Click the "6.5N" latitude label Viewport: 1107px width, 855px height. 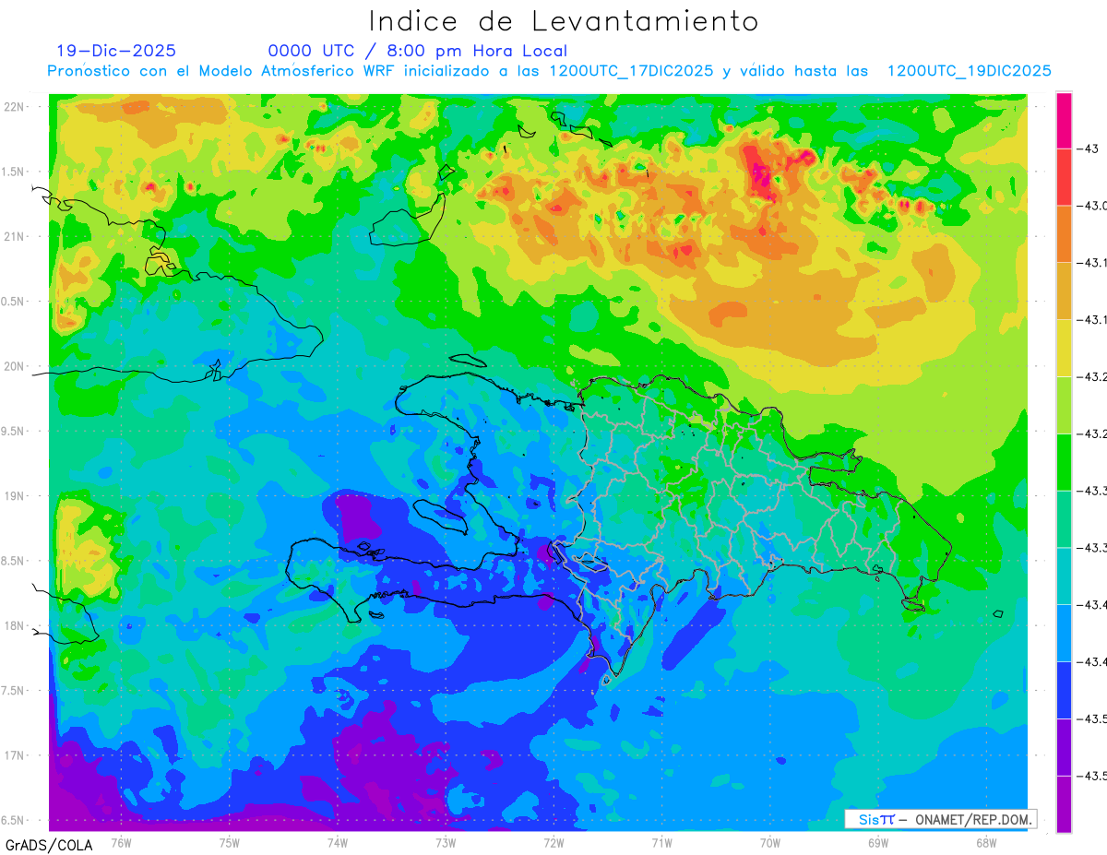click(x=14, y=820)
